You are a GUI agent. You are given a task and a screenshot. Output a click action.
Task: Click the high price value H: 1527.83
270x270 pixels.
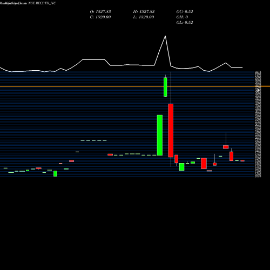tap(144, 12)
